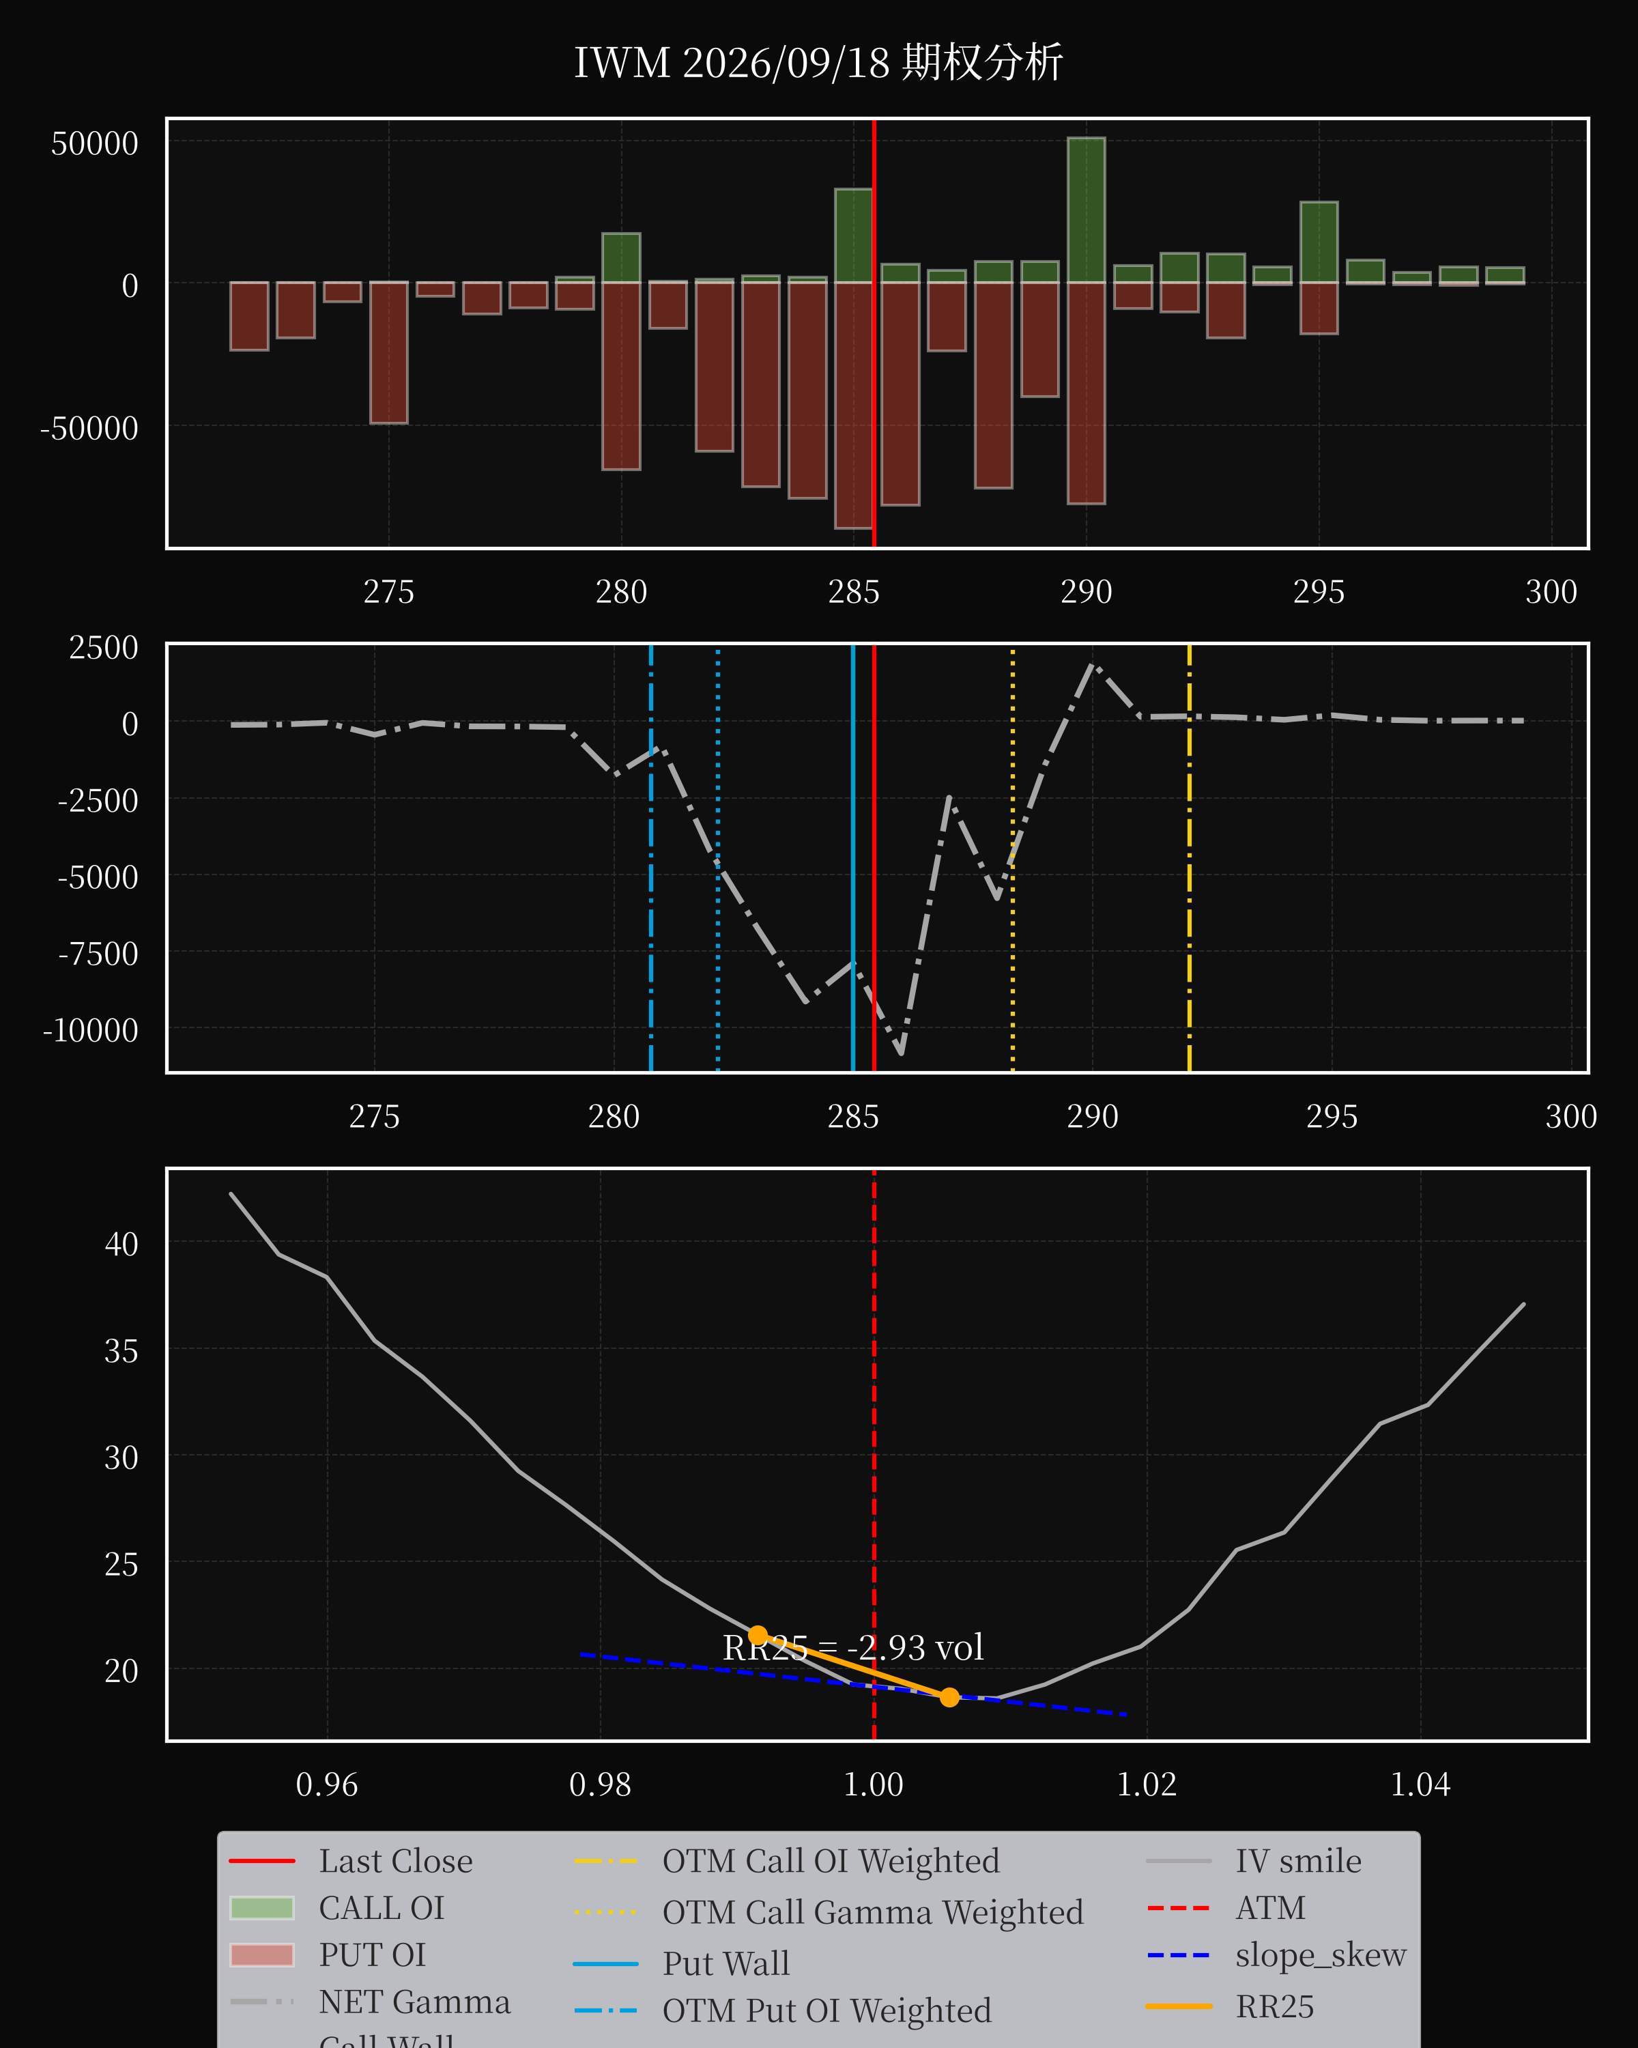The width and height of the screenshot is (1638, 2048).
Task: Select the orange RR25 legend line
Action: pos(1179,2006)
